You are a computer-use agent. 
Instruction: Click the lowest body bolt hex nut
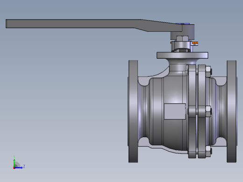tap(208, 151)
